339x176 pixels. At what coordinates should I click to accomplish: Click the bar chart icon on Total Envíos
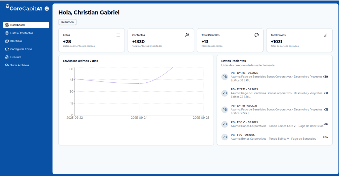[x=325, y=35]
